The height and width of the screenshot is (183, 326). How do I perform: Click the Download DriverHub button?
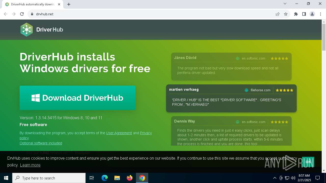point(77,98)
